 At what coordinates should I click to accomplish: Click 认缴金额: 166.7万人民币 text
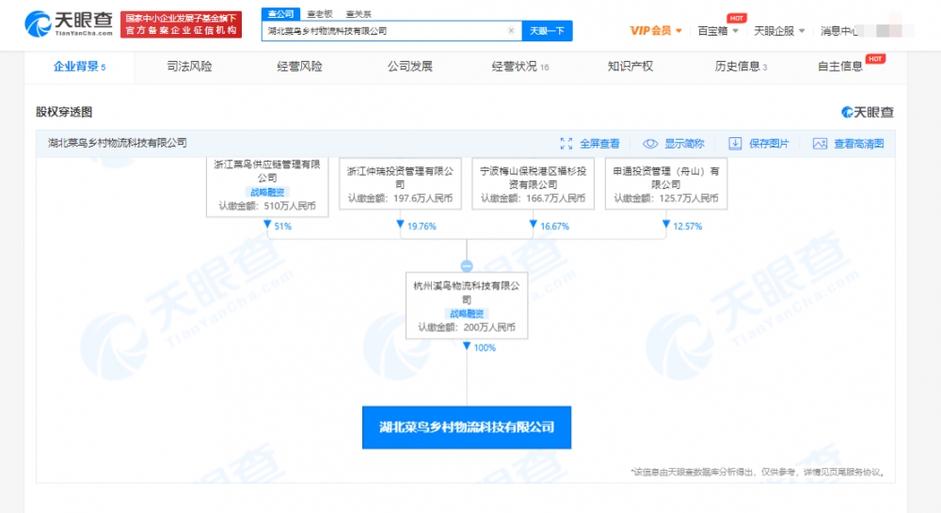(533, 197)
